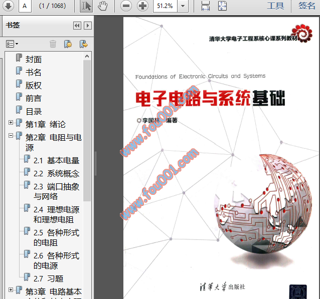Open the 2.3 端口抽象与网络 bookmark
The height and width of the screenshot is (299, 320).
56,192
